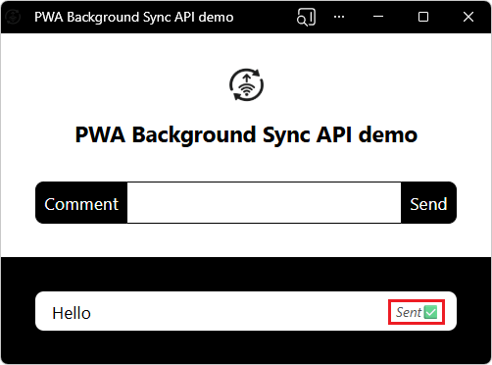Click the Comment label
The image size is (492, 365).
click(81, 204)
